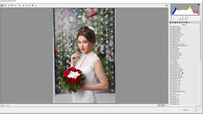Apply preset 109_Тон HDR
This screenshot has height=114, width=203.
(174, 60)
